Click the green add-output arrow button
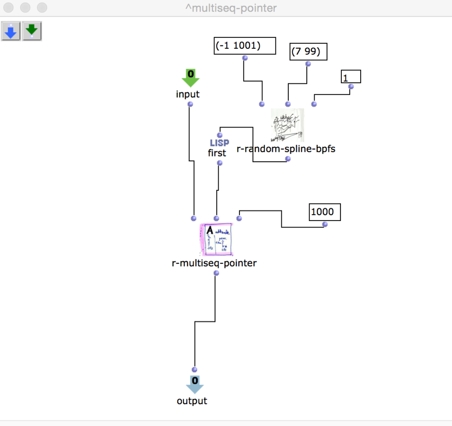The height and width of the screenshot is (426, 452). pos(32,31)
